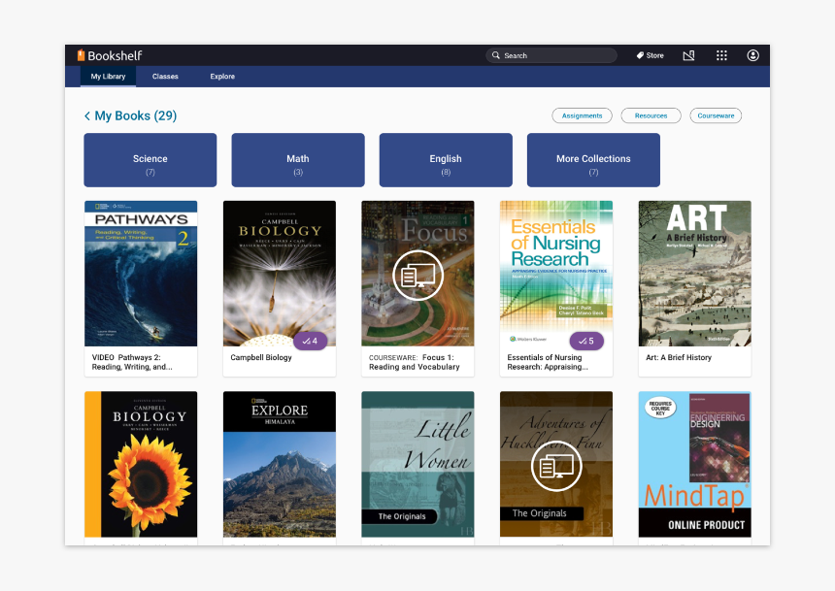Open the Explore Himalaya cover
Image resolution: width=835 pixels, height=591 pixels.
280,464
